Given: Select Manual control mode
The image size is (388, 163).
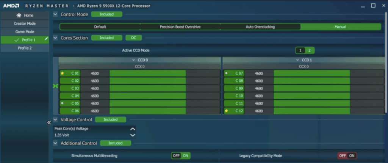Looking at the screenshot, I should tap(340, 27).
